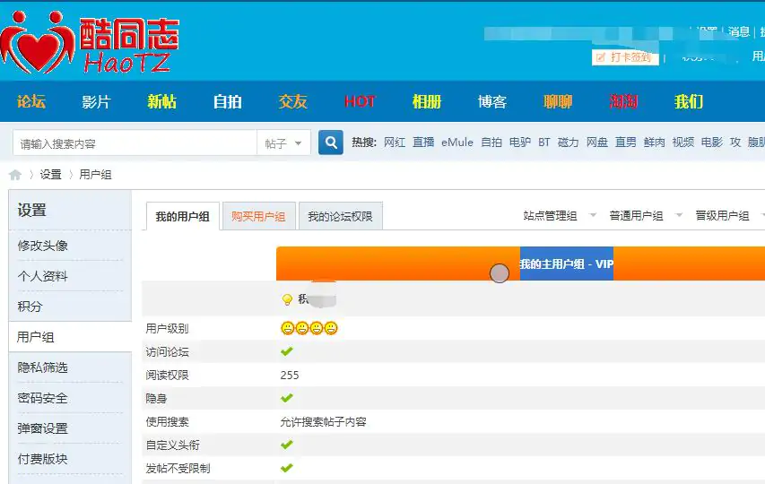Open the 交友 navigation item
This screenshot has height=484, width=765.
292,101
